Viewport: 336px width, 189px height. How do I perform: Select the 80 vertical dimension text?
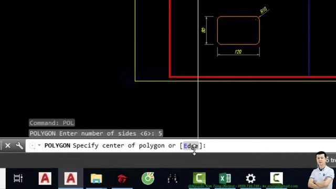[x=203, y=30]
